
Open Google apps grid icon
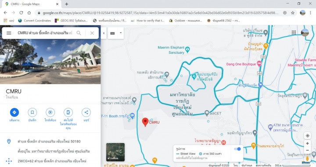[x=294, y=32]
